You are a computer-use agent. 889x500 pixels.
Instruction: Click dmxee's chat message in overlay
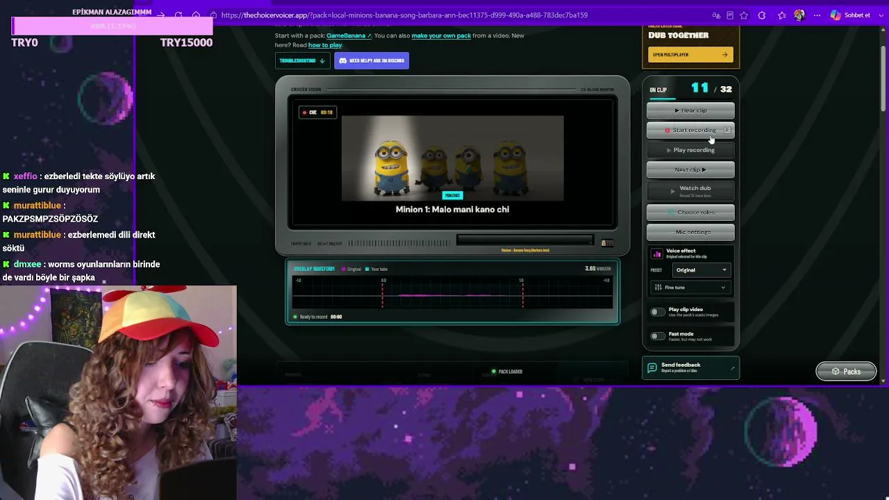click(x=82, y=271)
